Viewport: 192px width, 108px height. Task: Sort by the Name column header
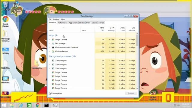point(64,29)
